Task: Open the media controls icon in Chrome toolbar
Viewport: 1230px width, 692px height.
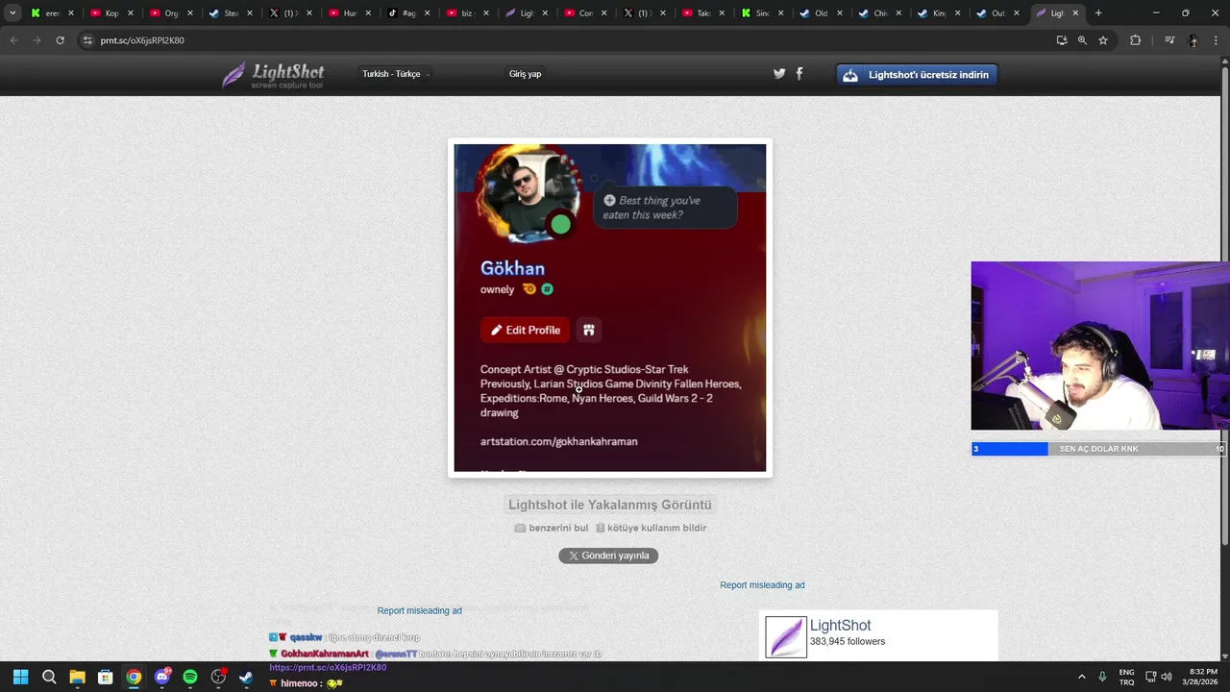Action: (1169, 40)
